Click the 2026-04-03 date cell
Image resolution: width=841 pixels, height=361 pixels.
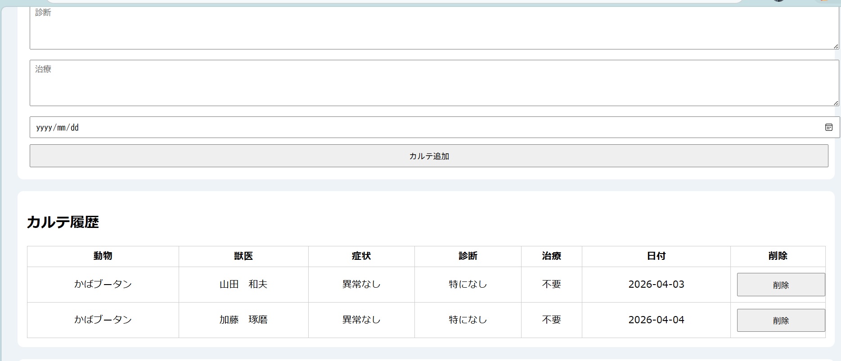[x=656, y=284]
